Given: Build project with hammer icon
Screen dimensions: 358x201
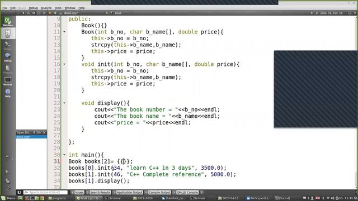Looking at the screenshot, I should (8, 188).
